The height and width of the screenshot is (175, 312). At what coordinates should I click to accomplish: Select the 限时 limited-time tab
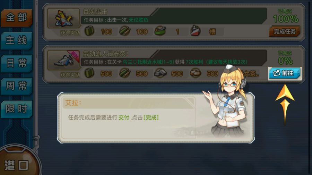pos(16,109)
